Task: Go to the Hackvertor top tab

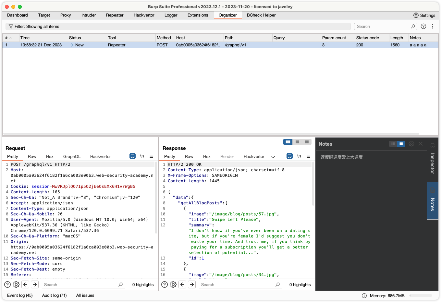Action: pos(144,15)
